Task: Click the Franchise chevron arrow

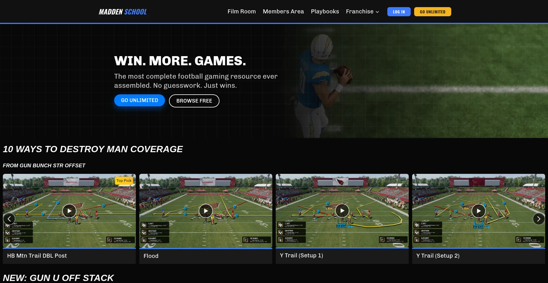Action: [x=377, y=12]
